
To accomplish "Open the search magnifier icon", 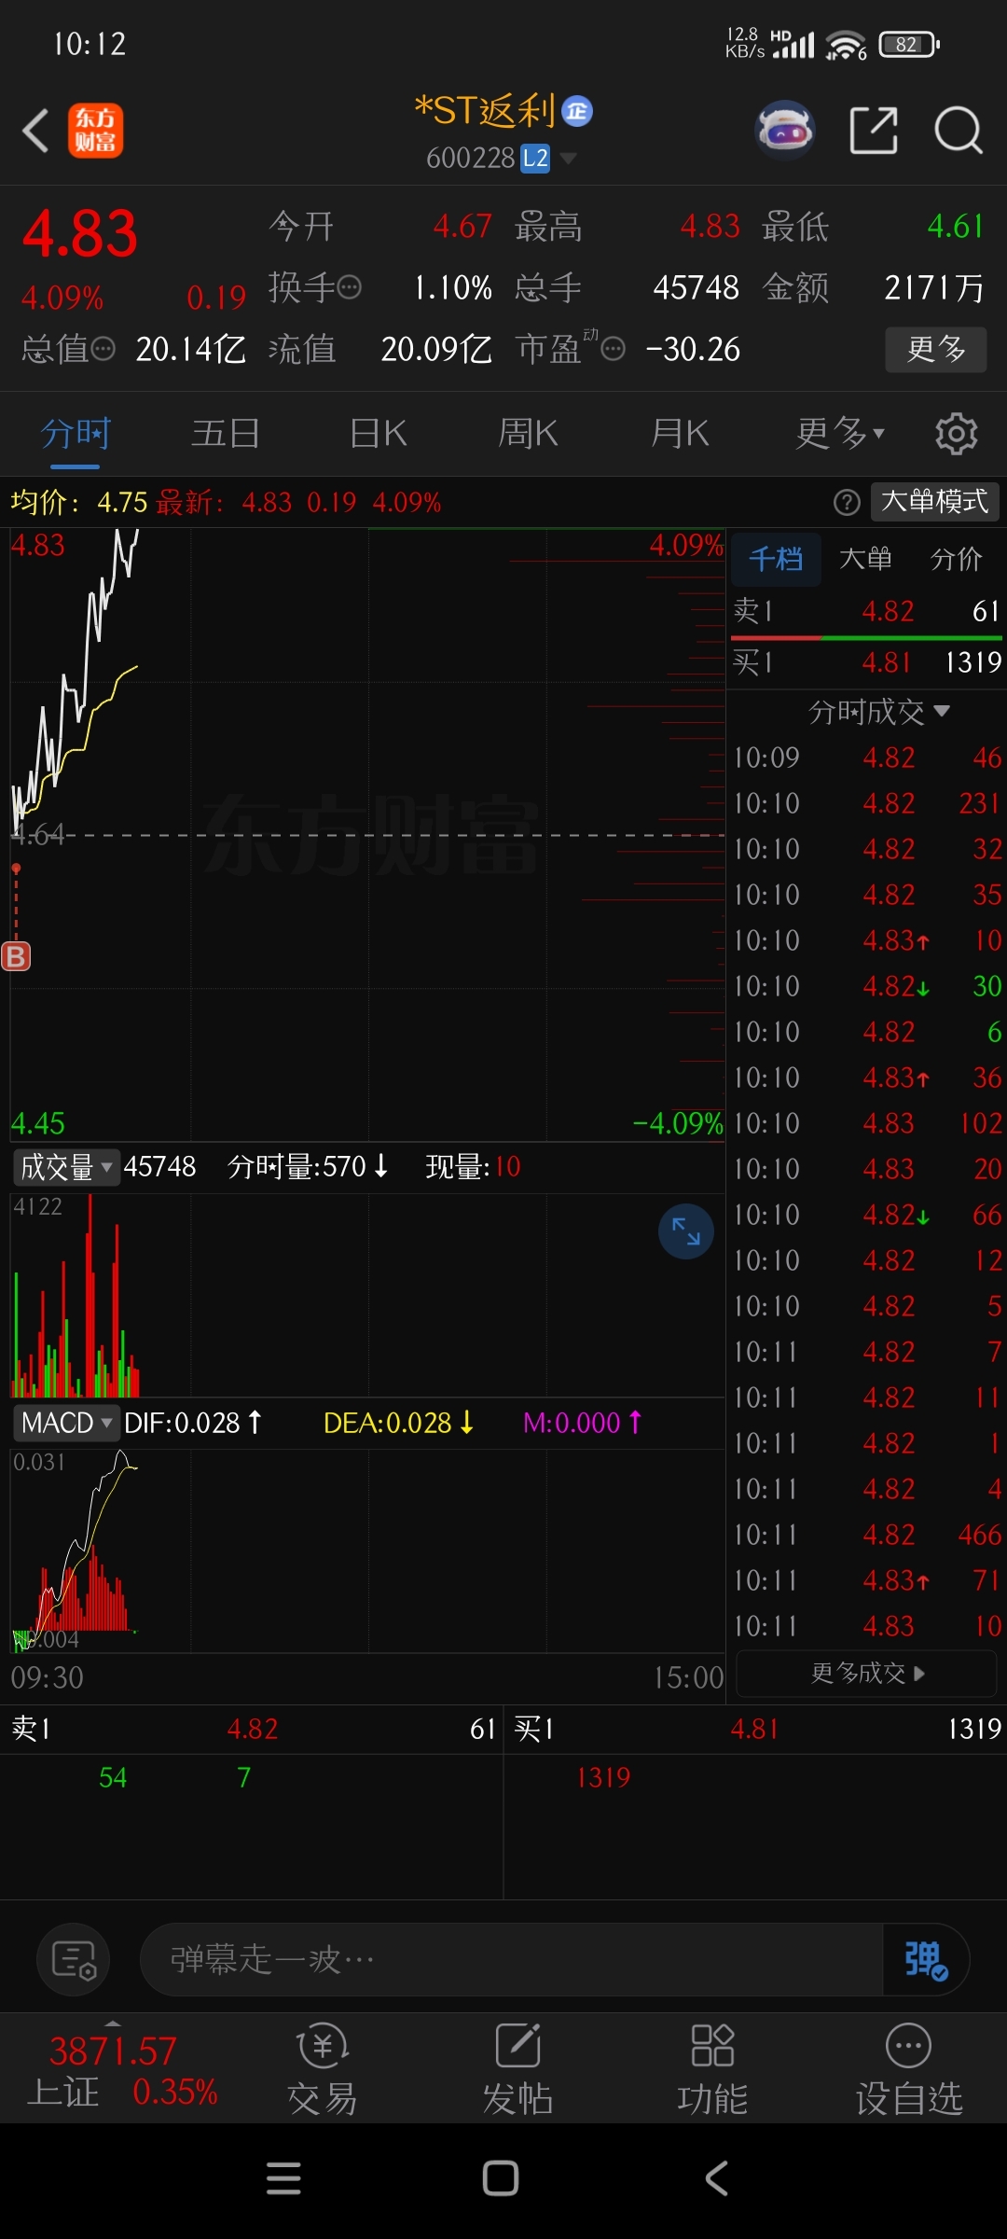I will [959, 131].
